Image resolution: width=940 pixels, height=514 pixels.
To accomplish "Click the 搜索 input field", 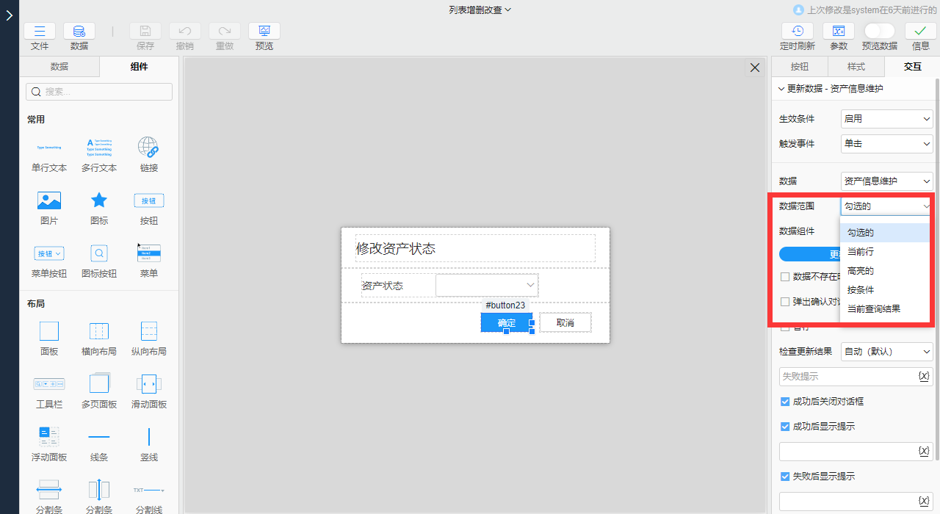I will 98,91.
